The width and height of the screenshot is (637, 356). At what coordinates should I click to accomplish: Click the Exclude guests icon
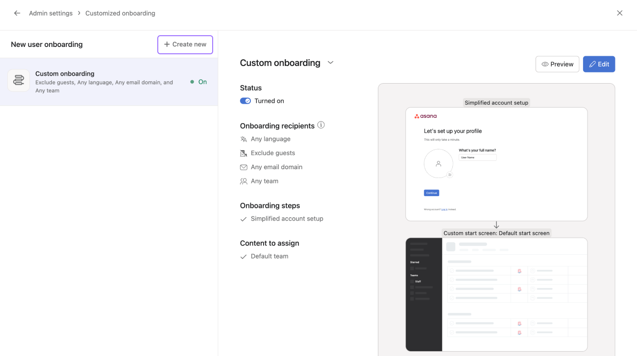tap(244, 153)
